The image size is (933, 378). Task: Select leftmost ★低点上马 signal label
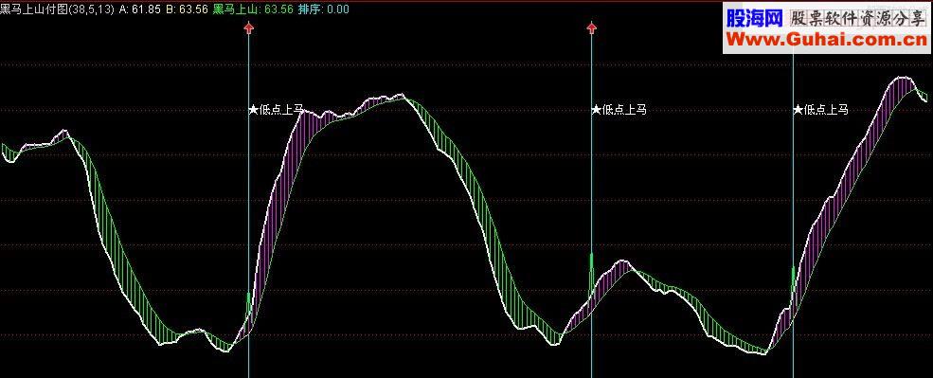[x=276, y=110]
